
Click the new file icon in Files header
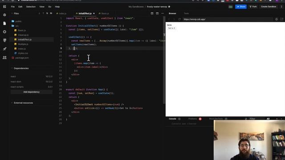click(47, 13)
